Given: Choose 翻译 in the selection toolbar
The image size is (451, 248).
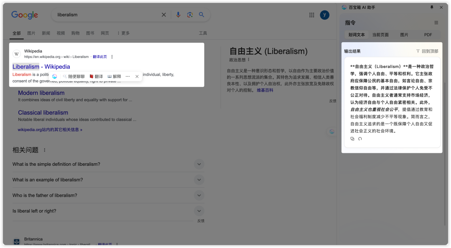Looking at the screenshot, I should tap(96, 76).
